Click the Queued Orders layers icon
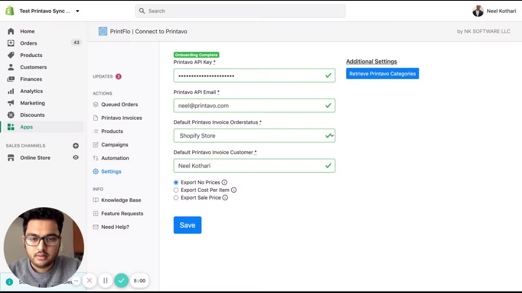522x293 pixels. point(96,105)
